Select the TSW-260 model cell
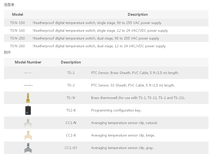The height and width of the screenshot is (158, 210). click(17, 46)
